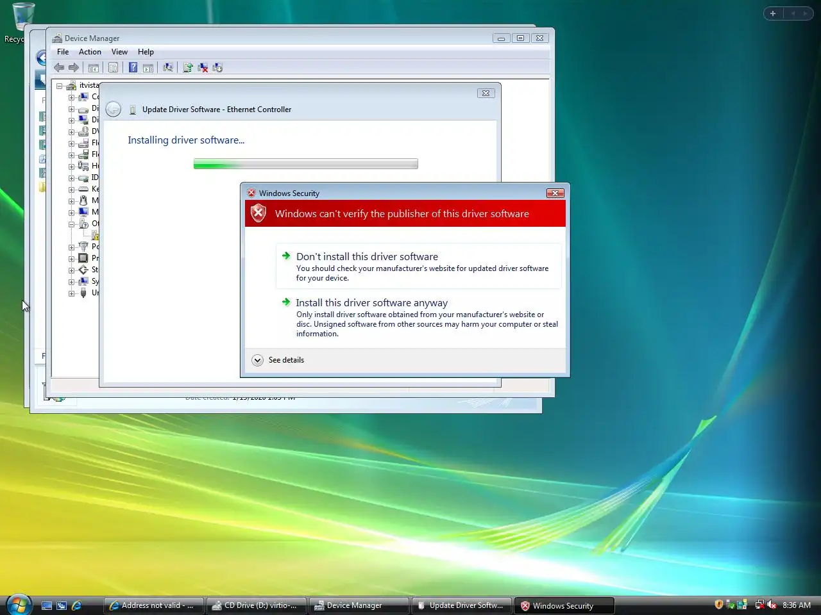
Task: Click the blue Help question mark icon
Action: (x=133, y=67)
